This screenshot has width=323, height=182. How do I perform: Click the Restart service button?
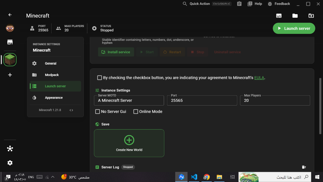[172, 52]
